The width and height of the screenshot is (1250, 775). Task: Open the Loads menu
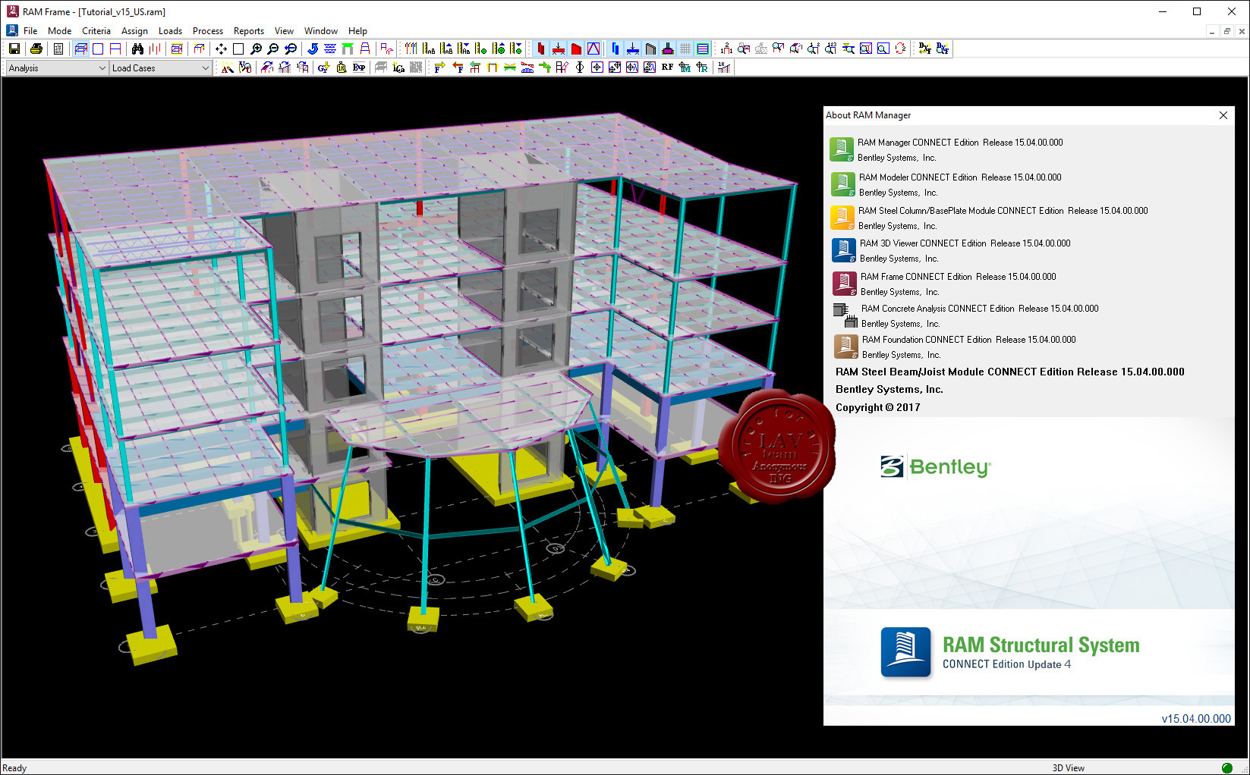pos(170,31)
